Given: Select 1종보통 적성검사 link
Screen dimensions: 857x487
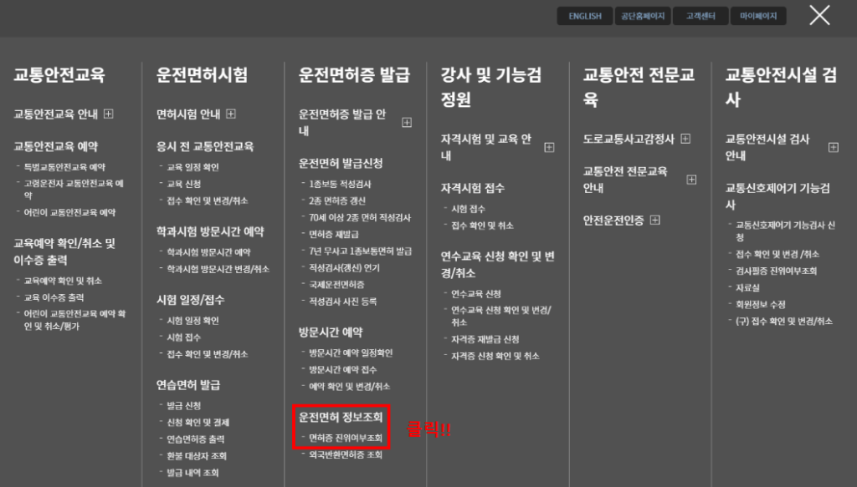Looking at the screenshot, I should pos(340,184).
